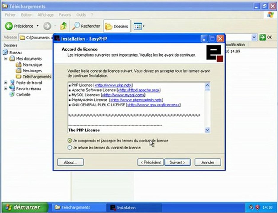The height and width of the screenshot is (213, 278).
Task: Click the Annuler button
Action: point(208,162)
